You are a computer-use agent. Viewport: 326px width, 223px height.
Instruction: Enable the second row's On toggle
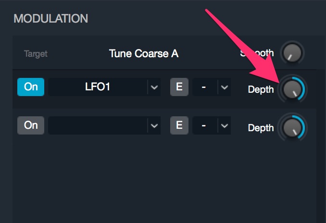coord(31,125)
